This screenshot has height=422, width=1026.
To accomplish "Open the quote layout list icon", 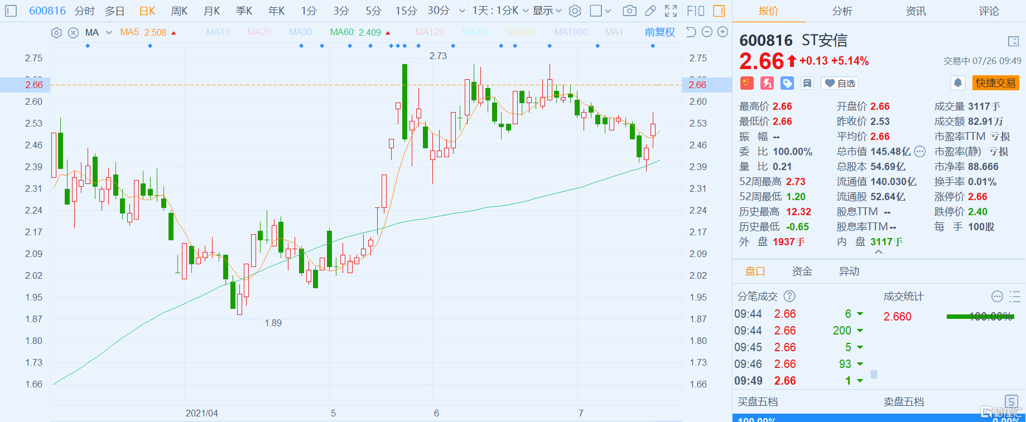I will [x=1014, y=41].
